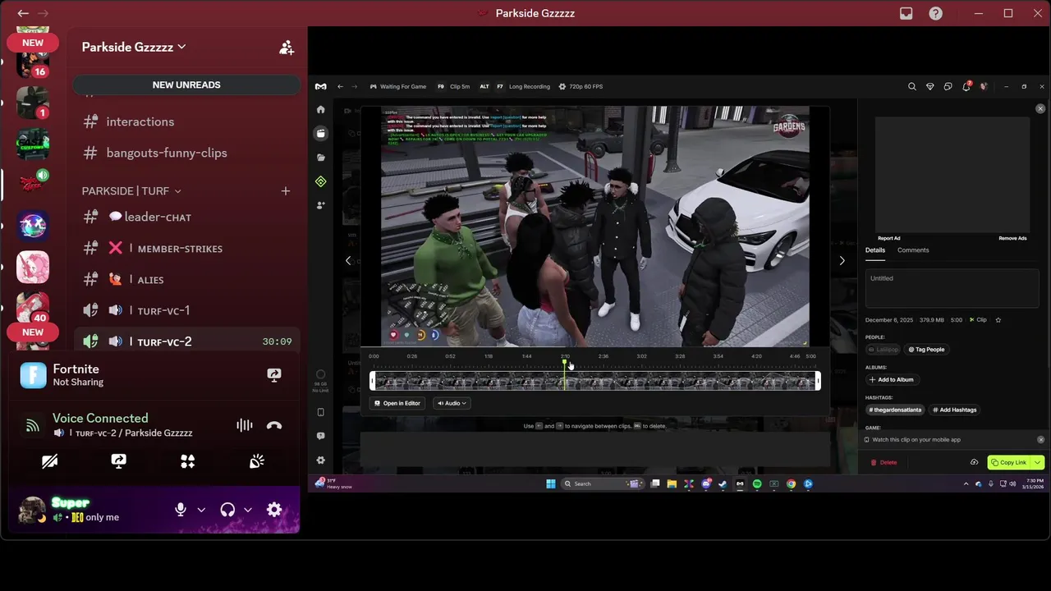Image resolution: width=1051 pixels, height=591 pixels.
Task: Open Medal search magnifier
Action: pyautogui.click(x=911, y=86)
